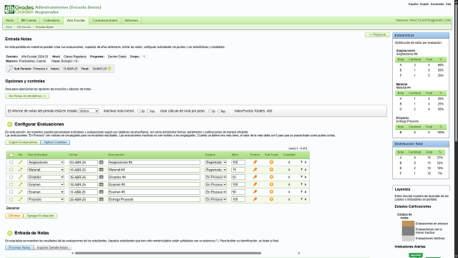This screenshot has height=258, width=458.
Task: Open Estatus dropdown for Dictados #4
Action: coord(215,177)
